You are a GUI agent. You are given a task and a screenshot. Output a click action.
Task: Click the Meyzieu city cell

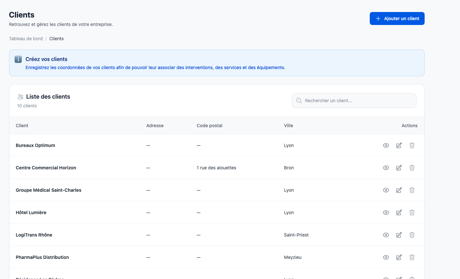(x=293, y=257)
